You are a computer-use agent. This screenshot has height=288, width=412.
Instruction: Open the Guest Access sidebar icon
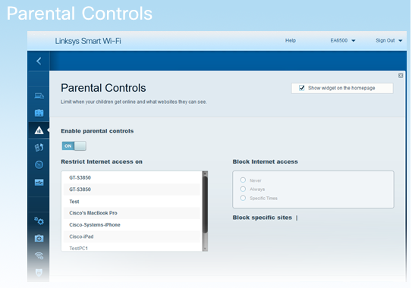pyautogui.click(x=39, y=113)
